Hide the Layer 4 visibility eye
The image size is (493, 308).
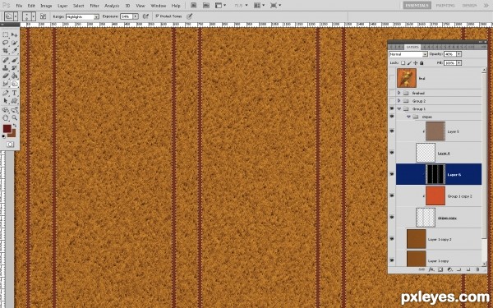tap(392, 153)
